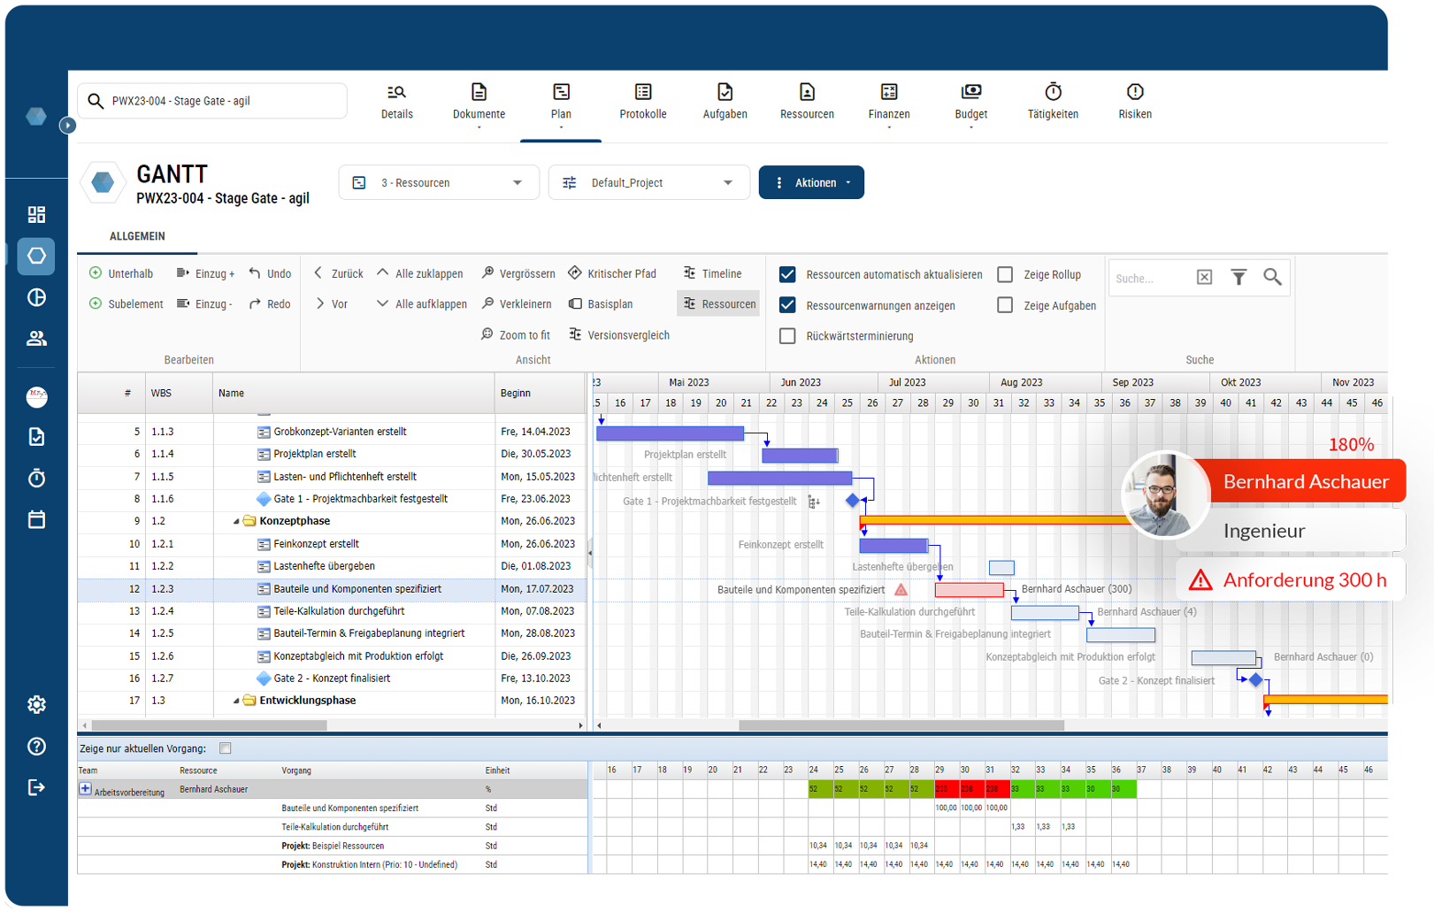
Task: Collapse the Entwicklungsphase group
Action: 236,701
